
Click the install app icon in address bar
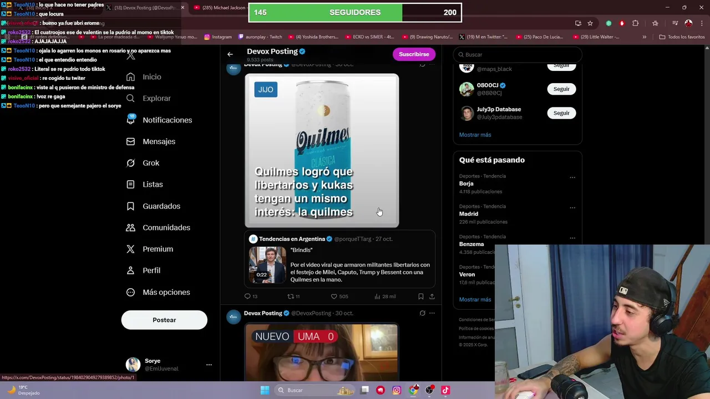(x=579, y=23)
